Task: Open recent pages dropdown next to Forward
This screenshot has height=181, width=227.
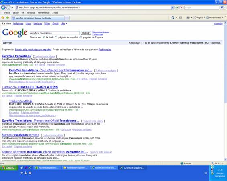Action: click(x=12, y=8)
